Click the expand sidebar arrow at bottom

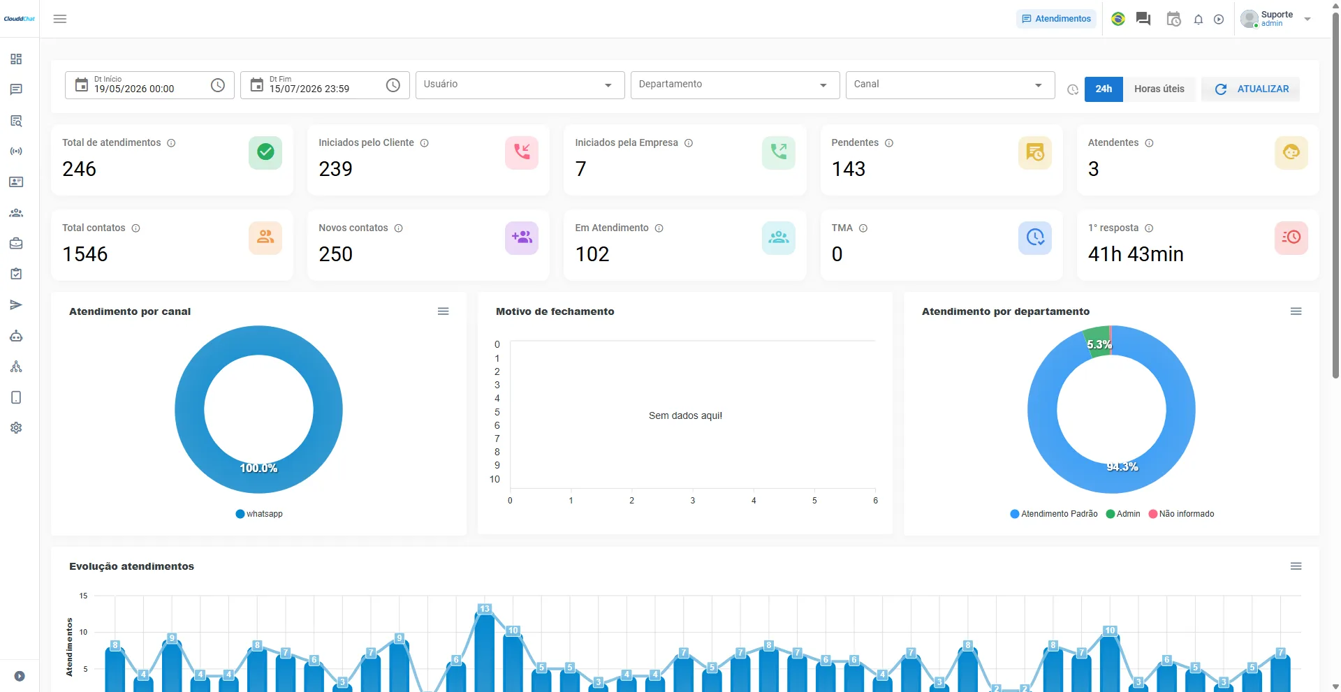(20, 676)
